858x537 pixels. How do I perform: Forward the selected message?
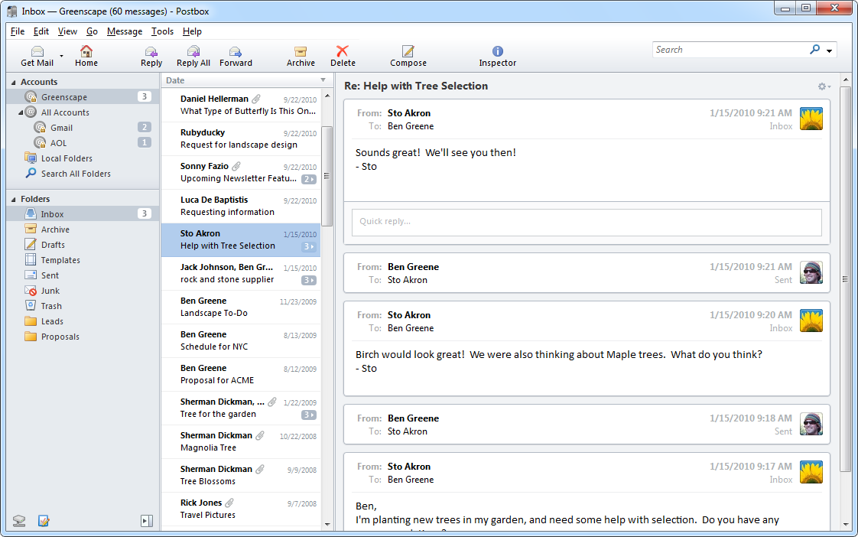[x=236, y=52]
